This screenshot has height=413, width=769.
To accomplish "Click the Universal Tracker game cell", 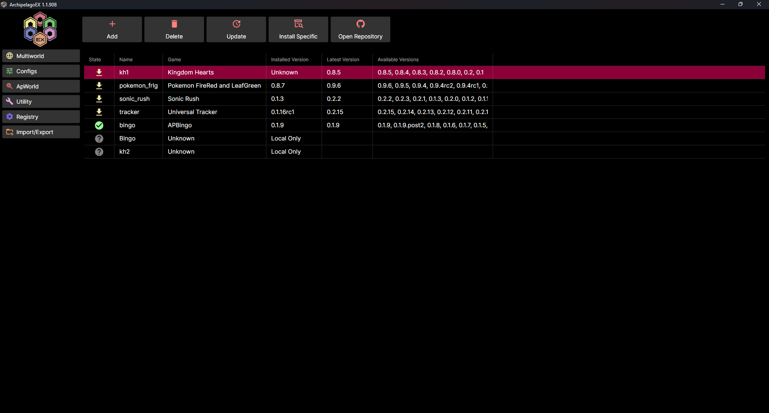I will 214,112.
